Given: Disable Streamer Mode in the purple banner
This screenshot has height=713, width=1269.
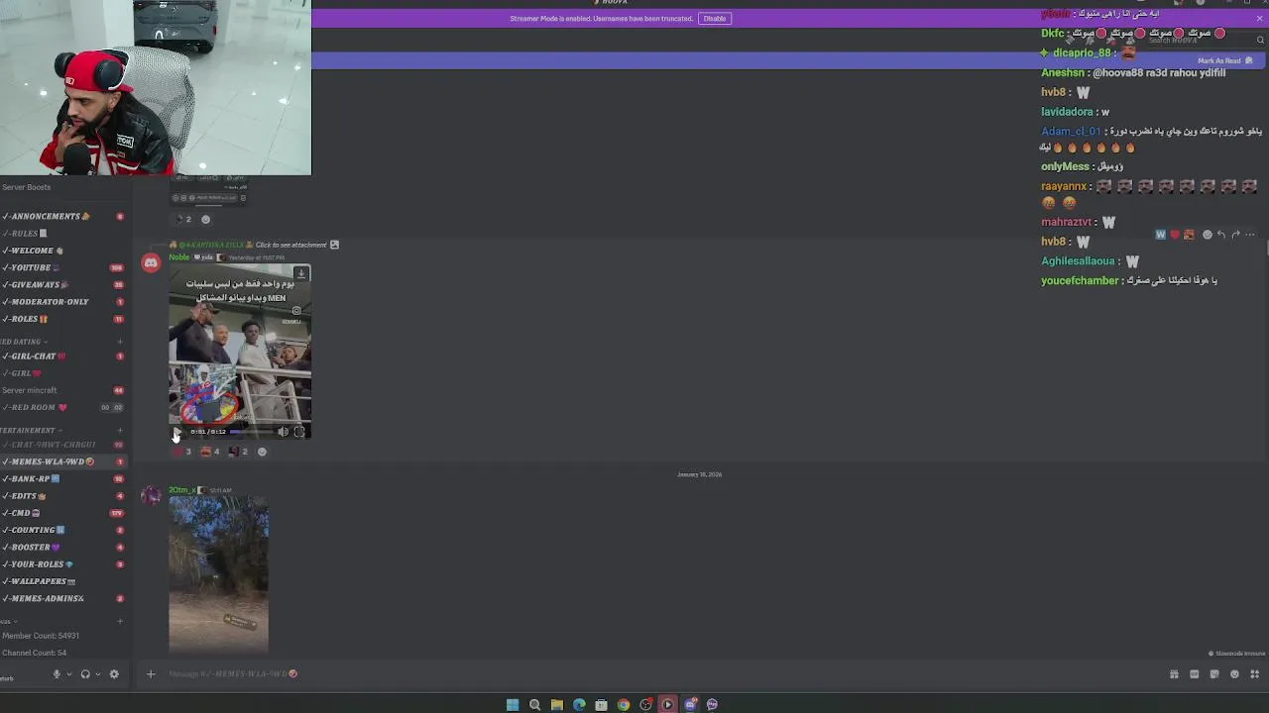Looking at the screenshot, I should pos(715,19).
